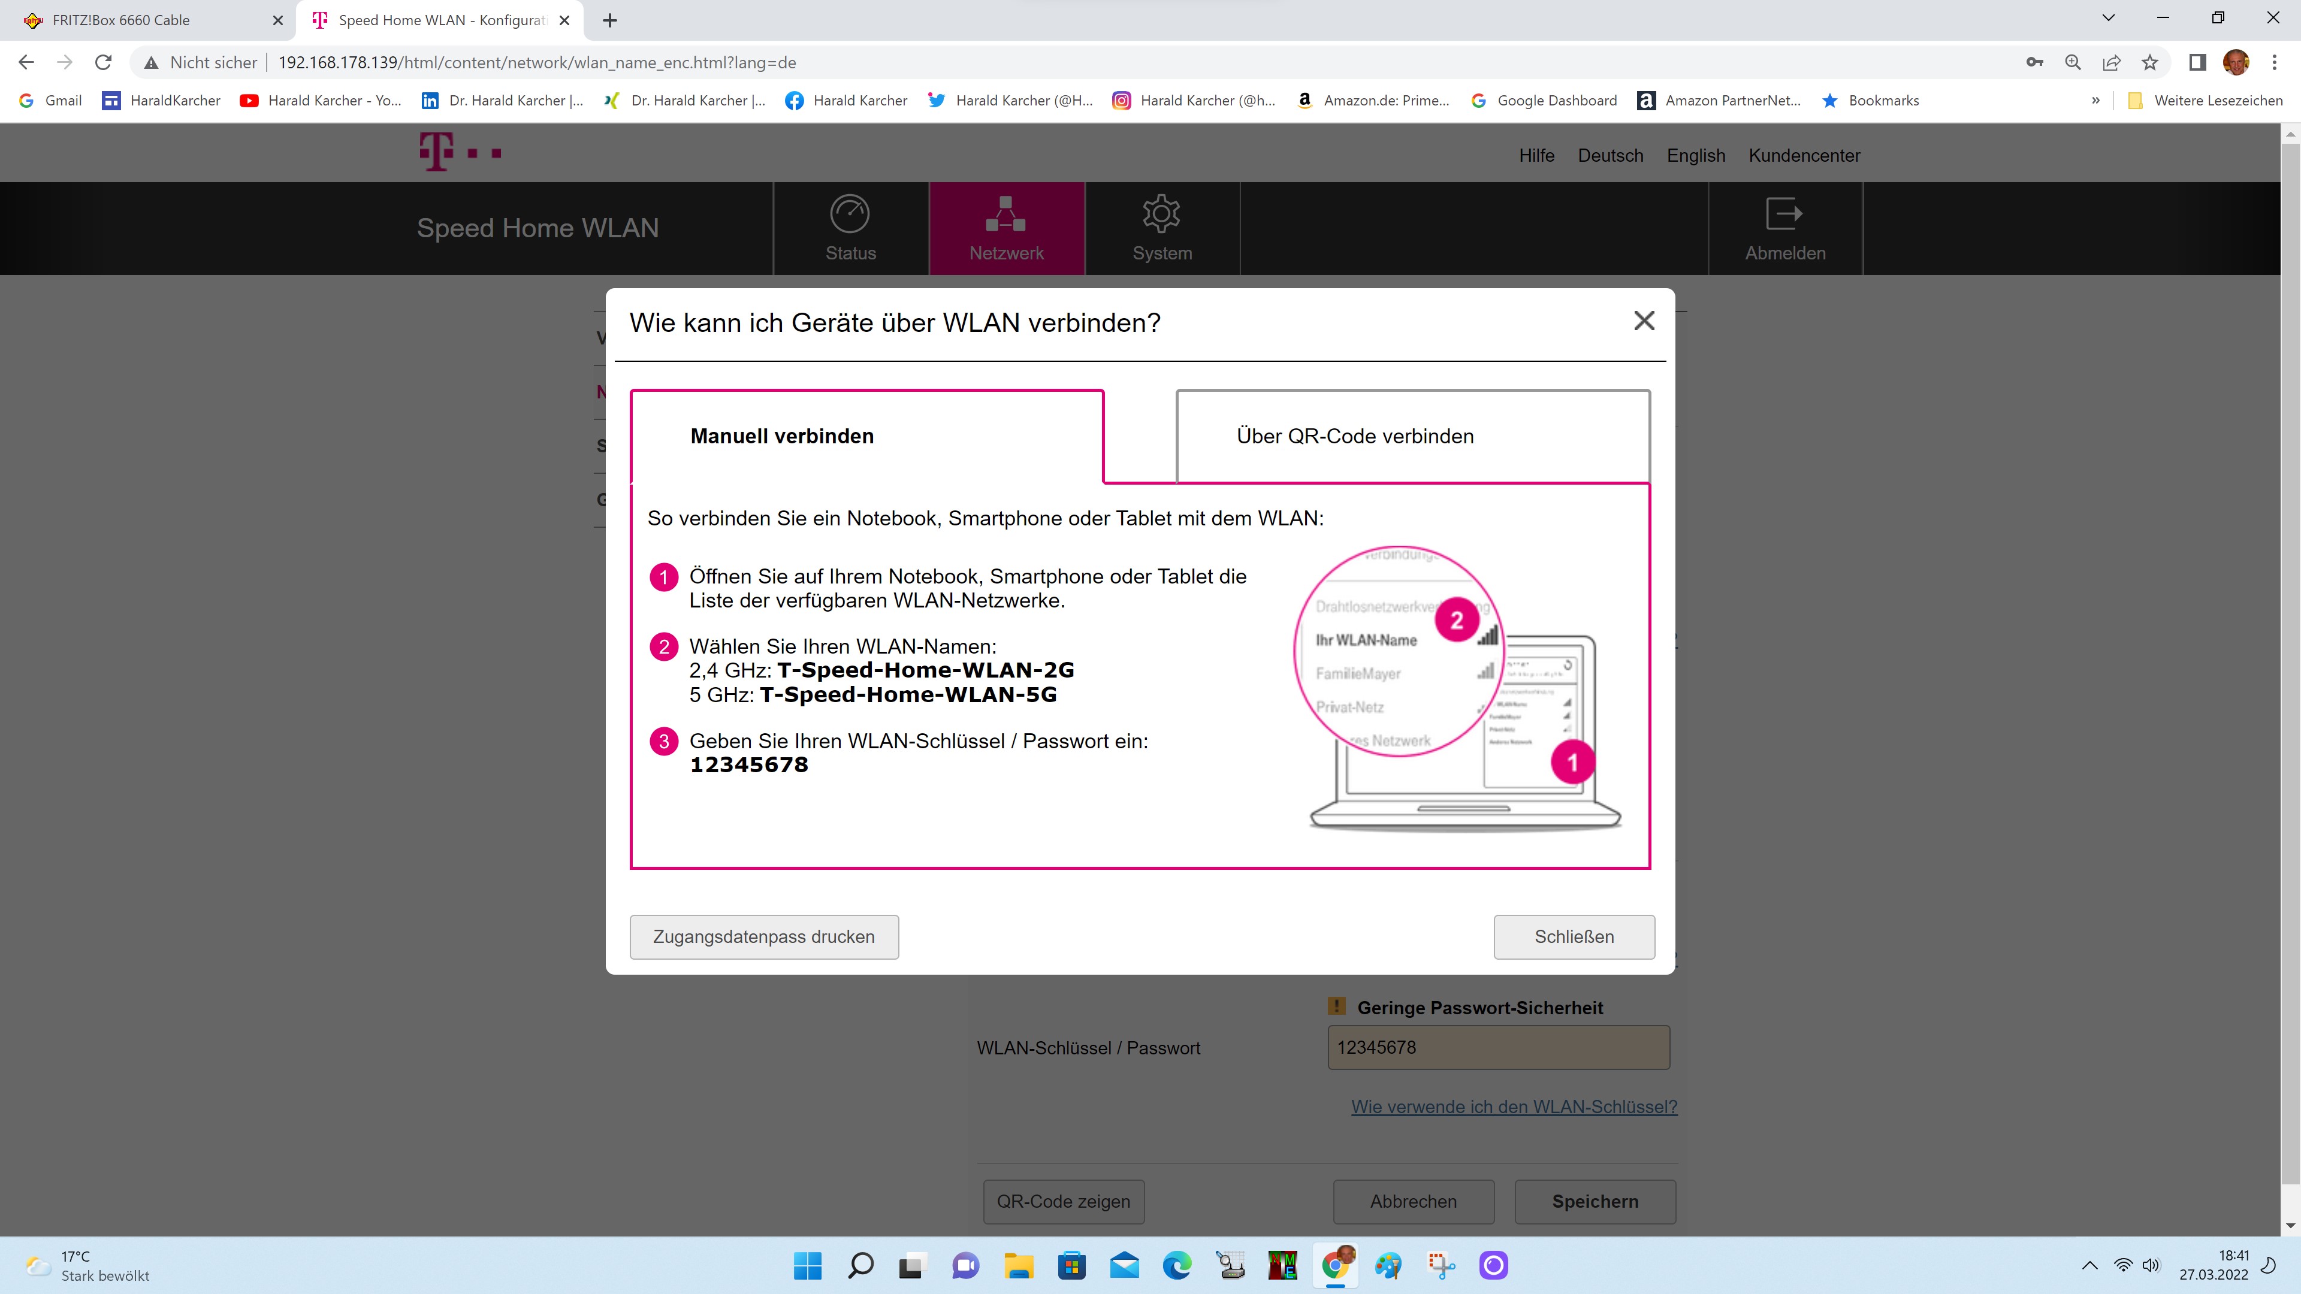Click the Netzwerk network icon
2301x1294 pixels.
click(1006, 214)
